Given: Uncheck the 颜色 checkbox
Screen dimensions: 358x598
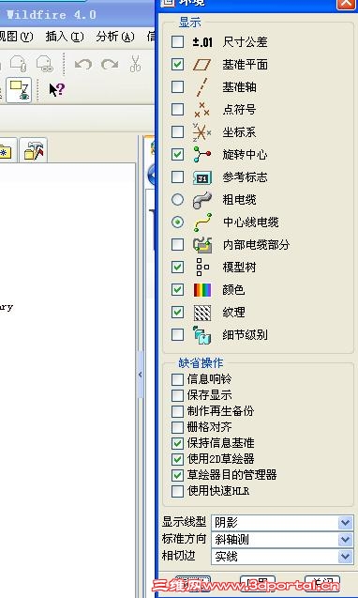Looking at the screenshot, I should click(177, 289).
